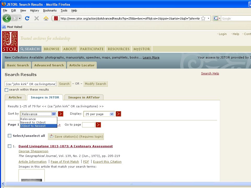The width and height of the screenshot is (251, 188).
Task: Open the address bar history dropdown
Action: tap(208, 18)
